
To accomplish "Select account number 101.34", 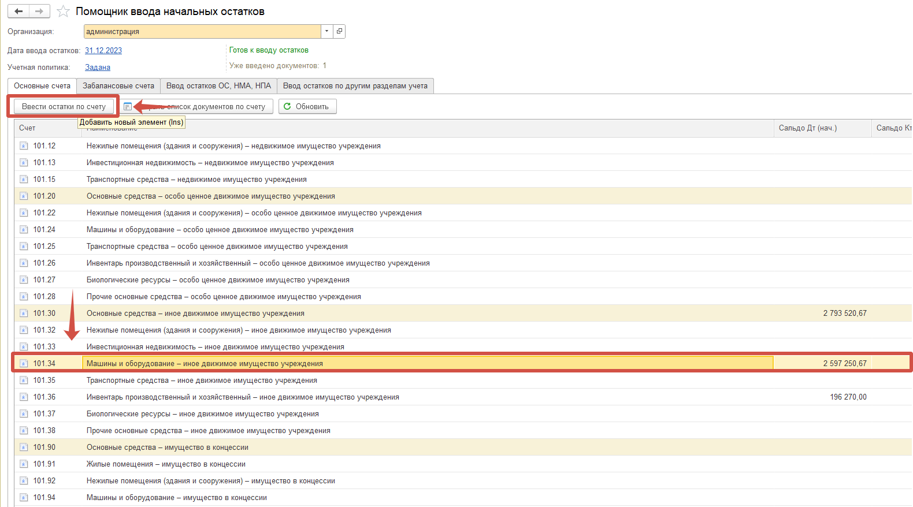I will (x=44, y=364).
